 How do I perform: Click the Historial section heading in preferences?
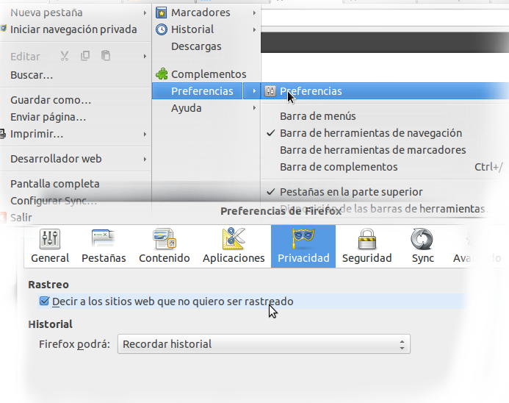click(x=51, y=324)
